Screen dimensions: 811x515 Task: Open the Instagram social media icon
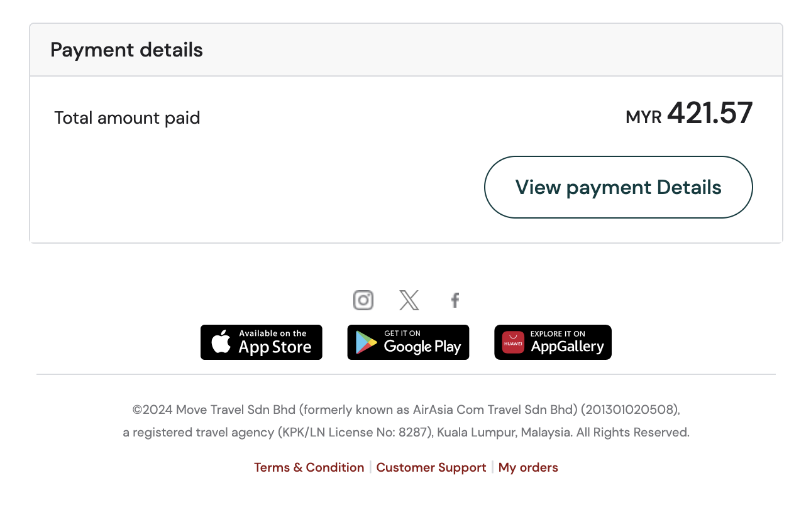[x=363, y=300]
